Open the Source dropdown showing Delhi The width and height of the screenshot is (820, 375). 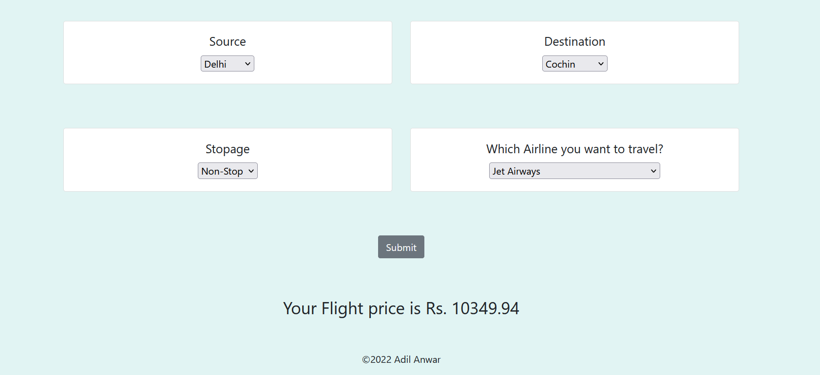coord(227,63)
